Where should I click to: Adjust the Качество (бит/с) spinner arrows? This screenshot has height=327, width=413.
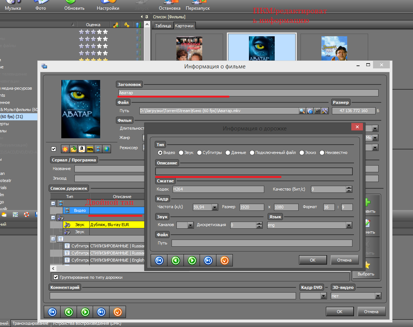click(349, 189)
